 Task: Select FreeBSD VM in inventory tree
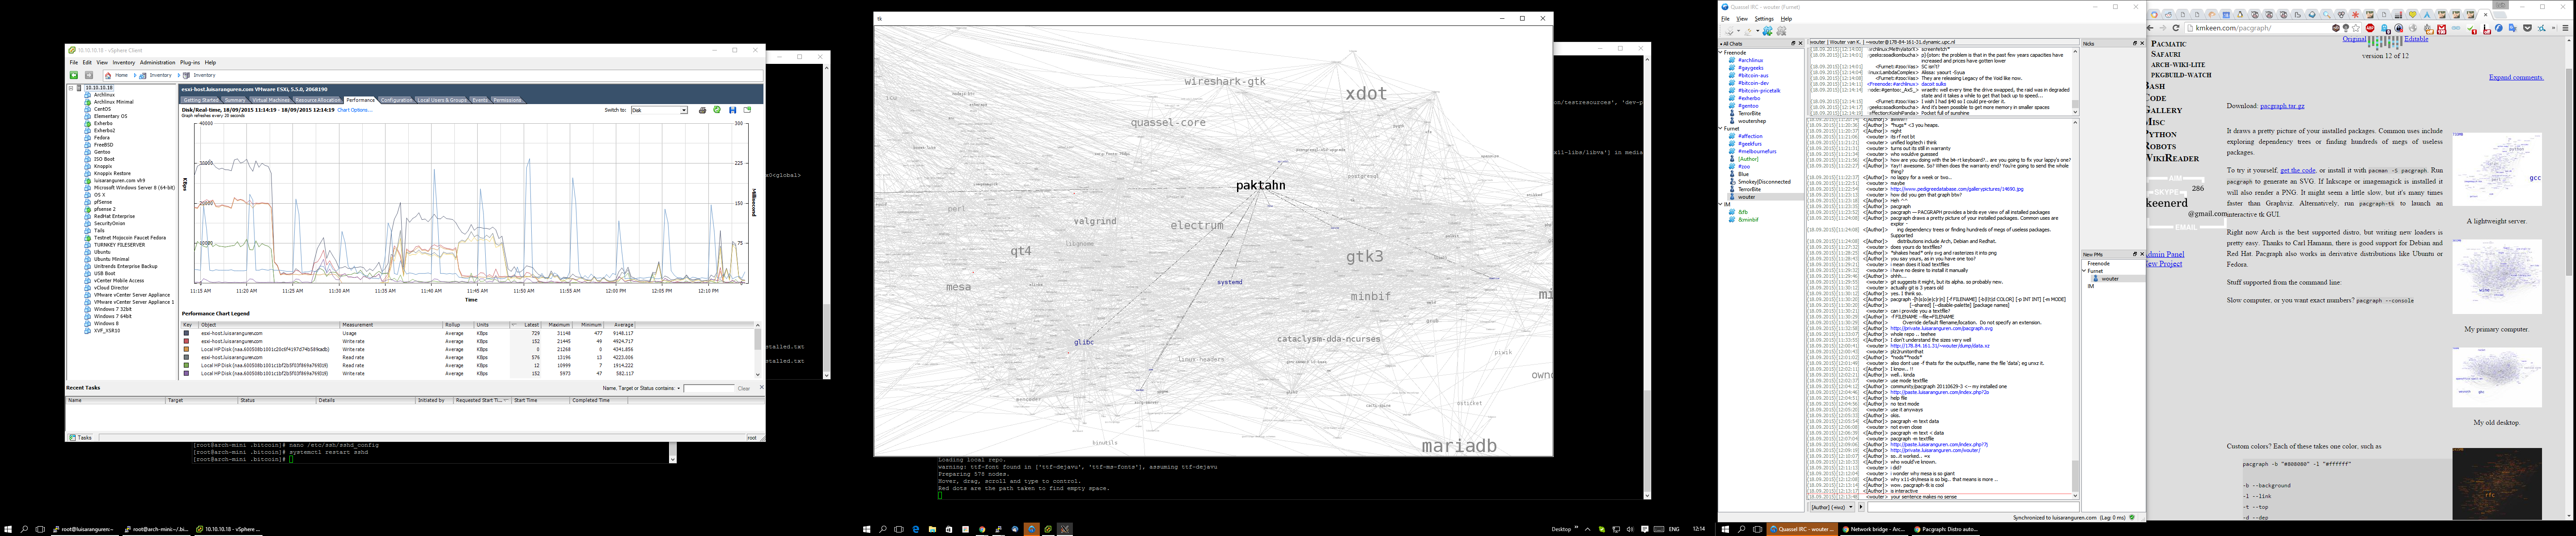[104, 145]
